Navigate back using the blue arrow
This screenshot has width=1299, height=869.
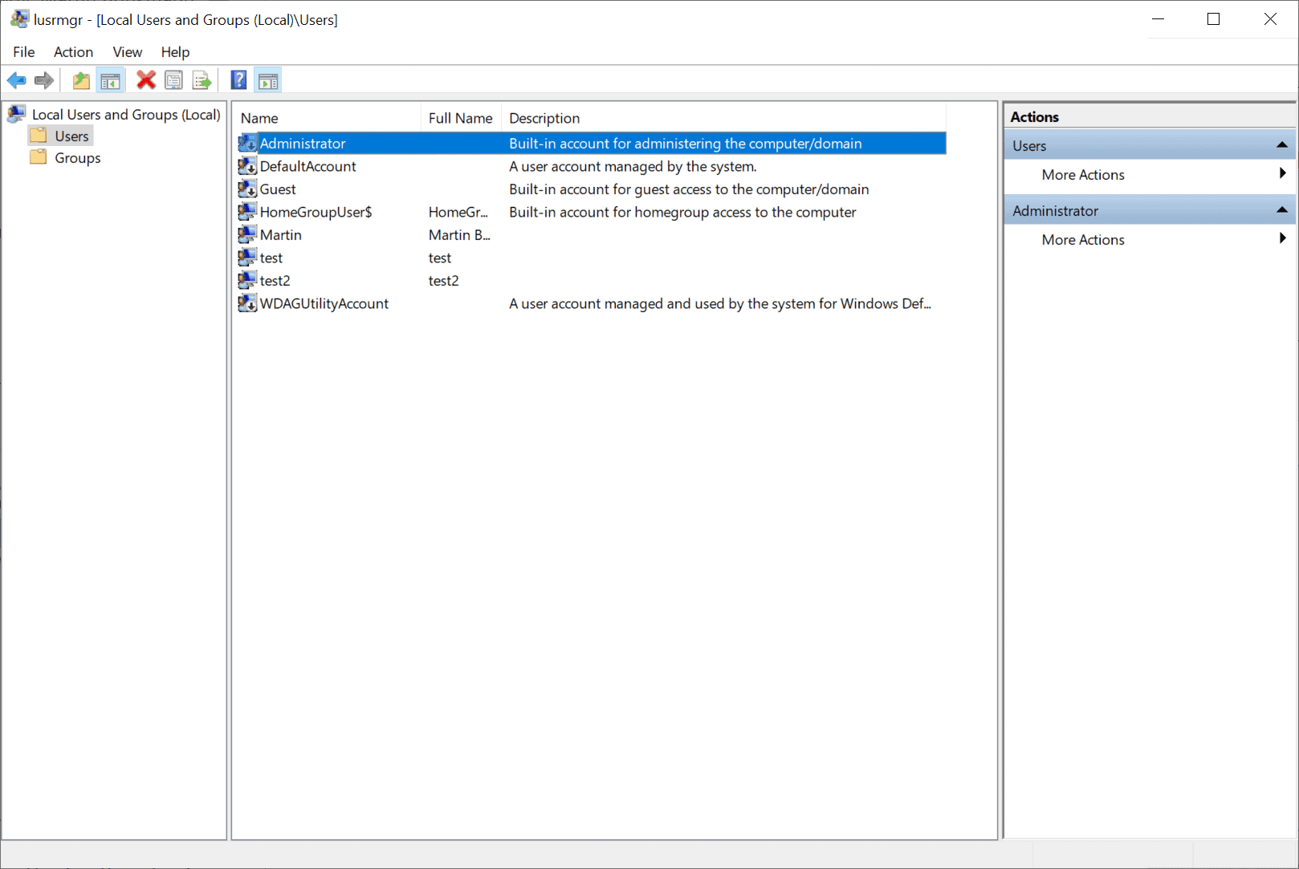[16, 79]
